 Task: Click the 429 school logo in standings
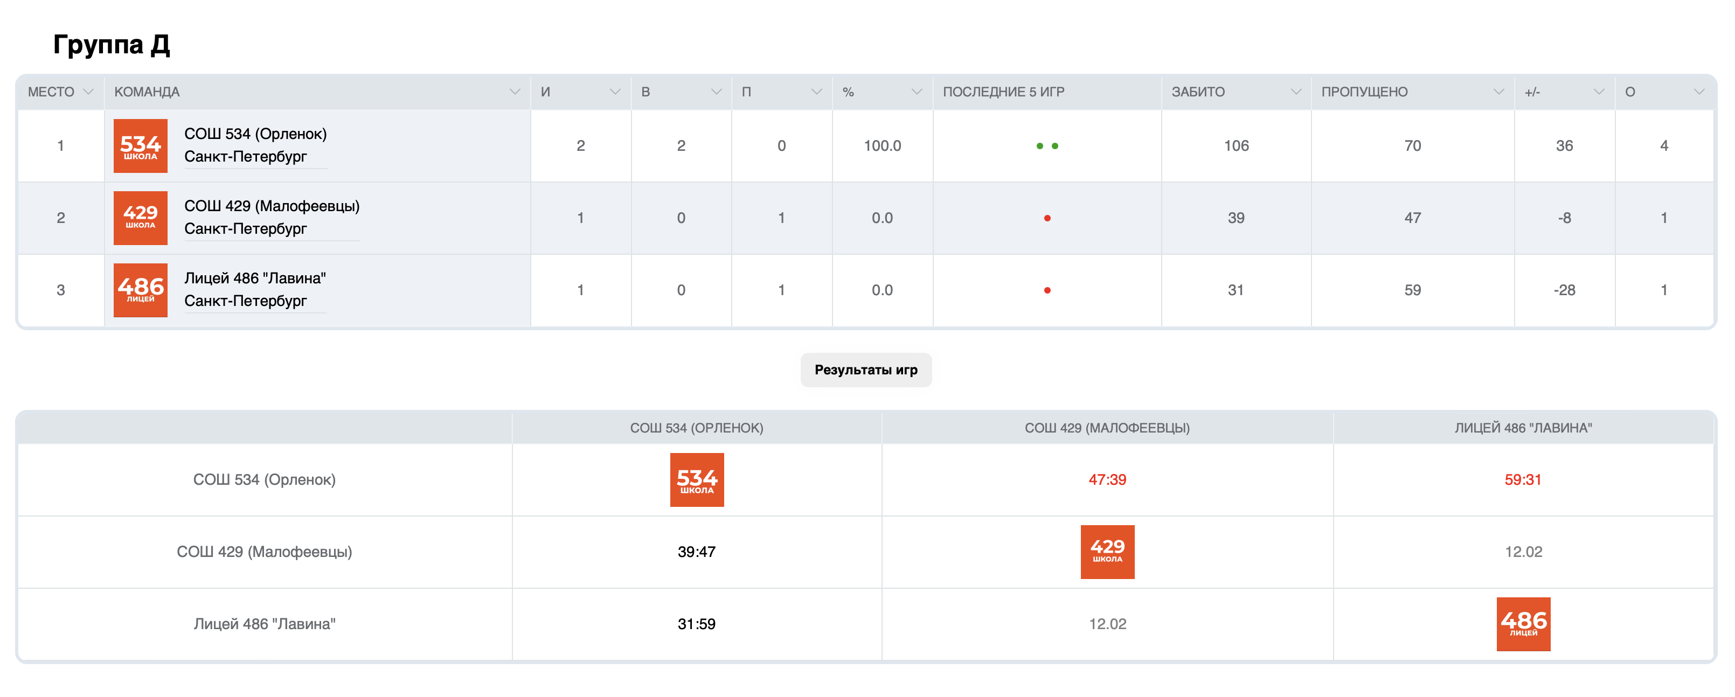pyautogui.click(x=140, y=218)
